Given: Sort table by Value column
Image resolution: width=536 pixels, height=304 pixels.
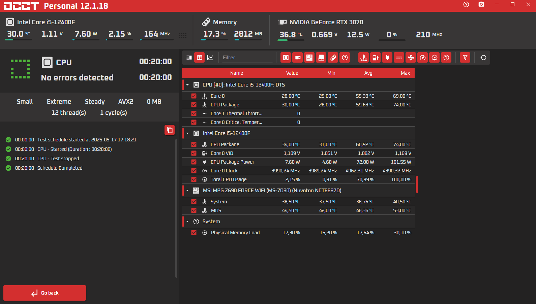Looking at the screenshot, I should point(292,73).
